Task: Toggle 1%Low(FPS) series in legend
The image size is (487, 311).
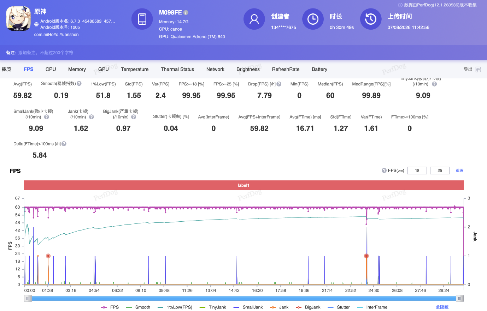Action: point(175,307)
